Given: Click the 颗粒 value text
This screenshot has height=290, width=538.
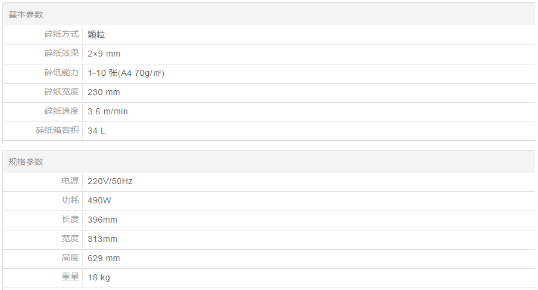Looking at the screenshot, I should (x=96, y=35).
